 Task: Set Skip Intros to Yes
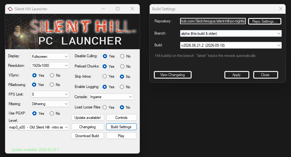105,76
